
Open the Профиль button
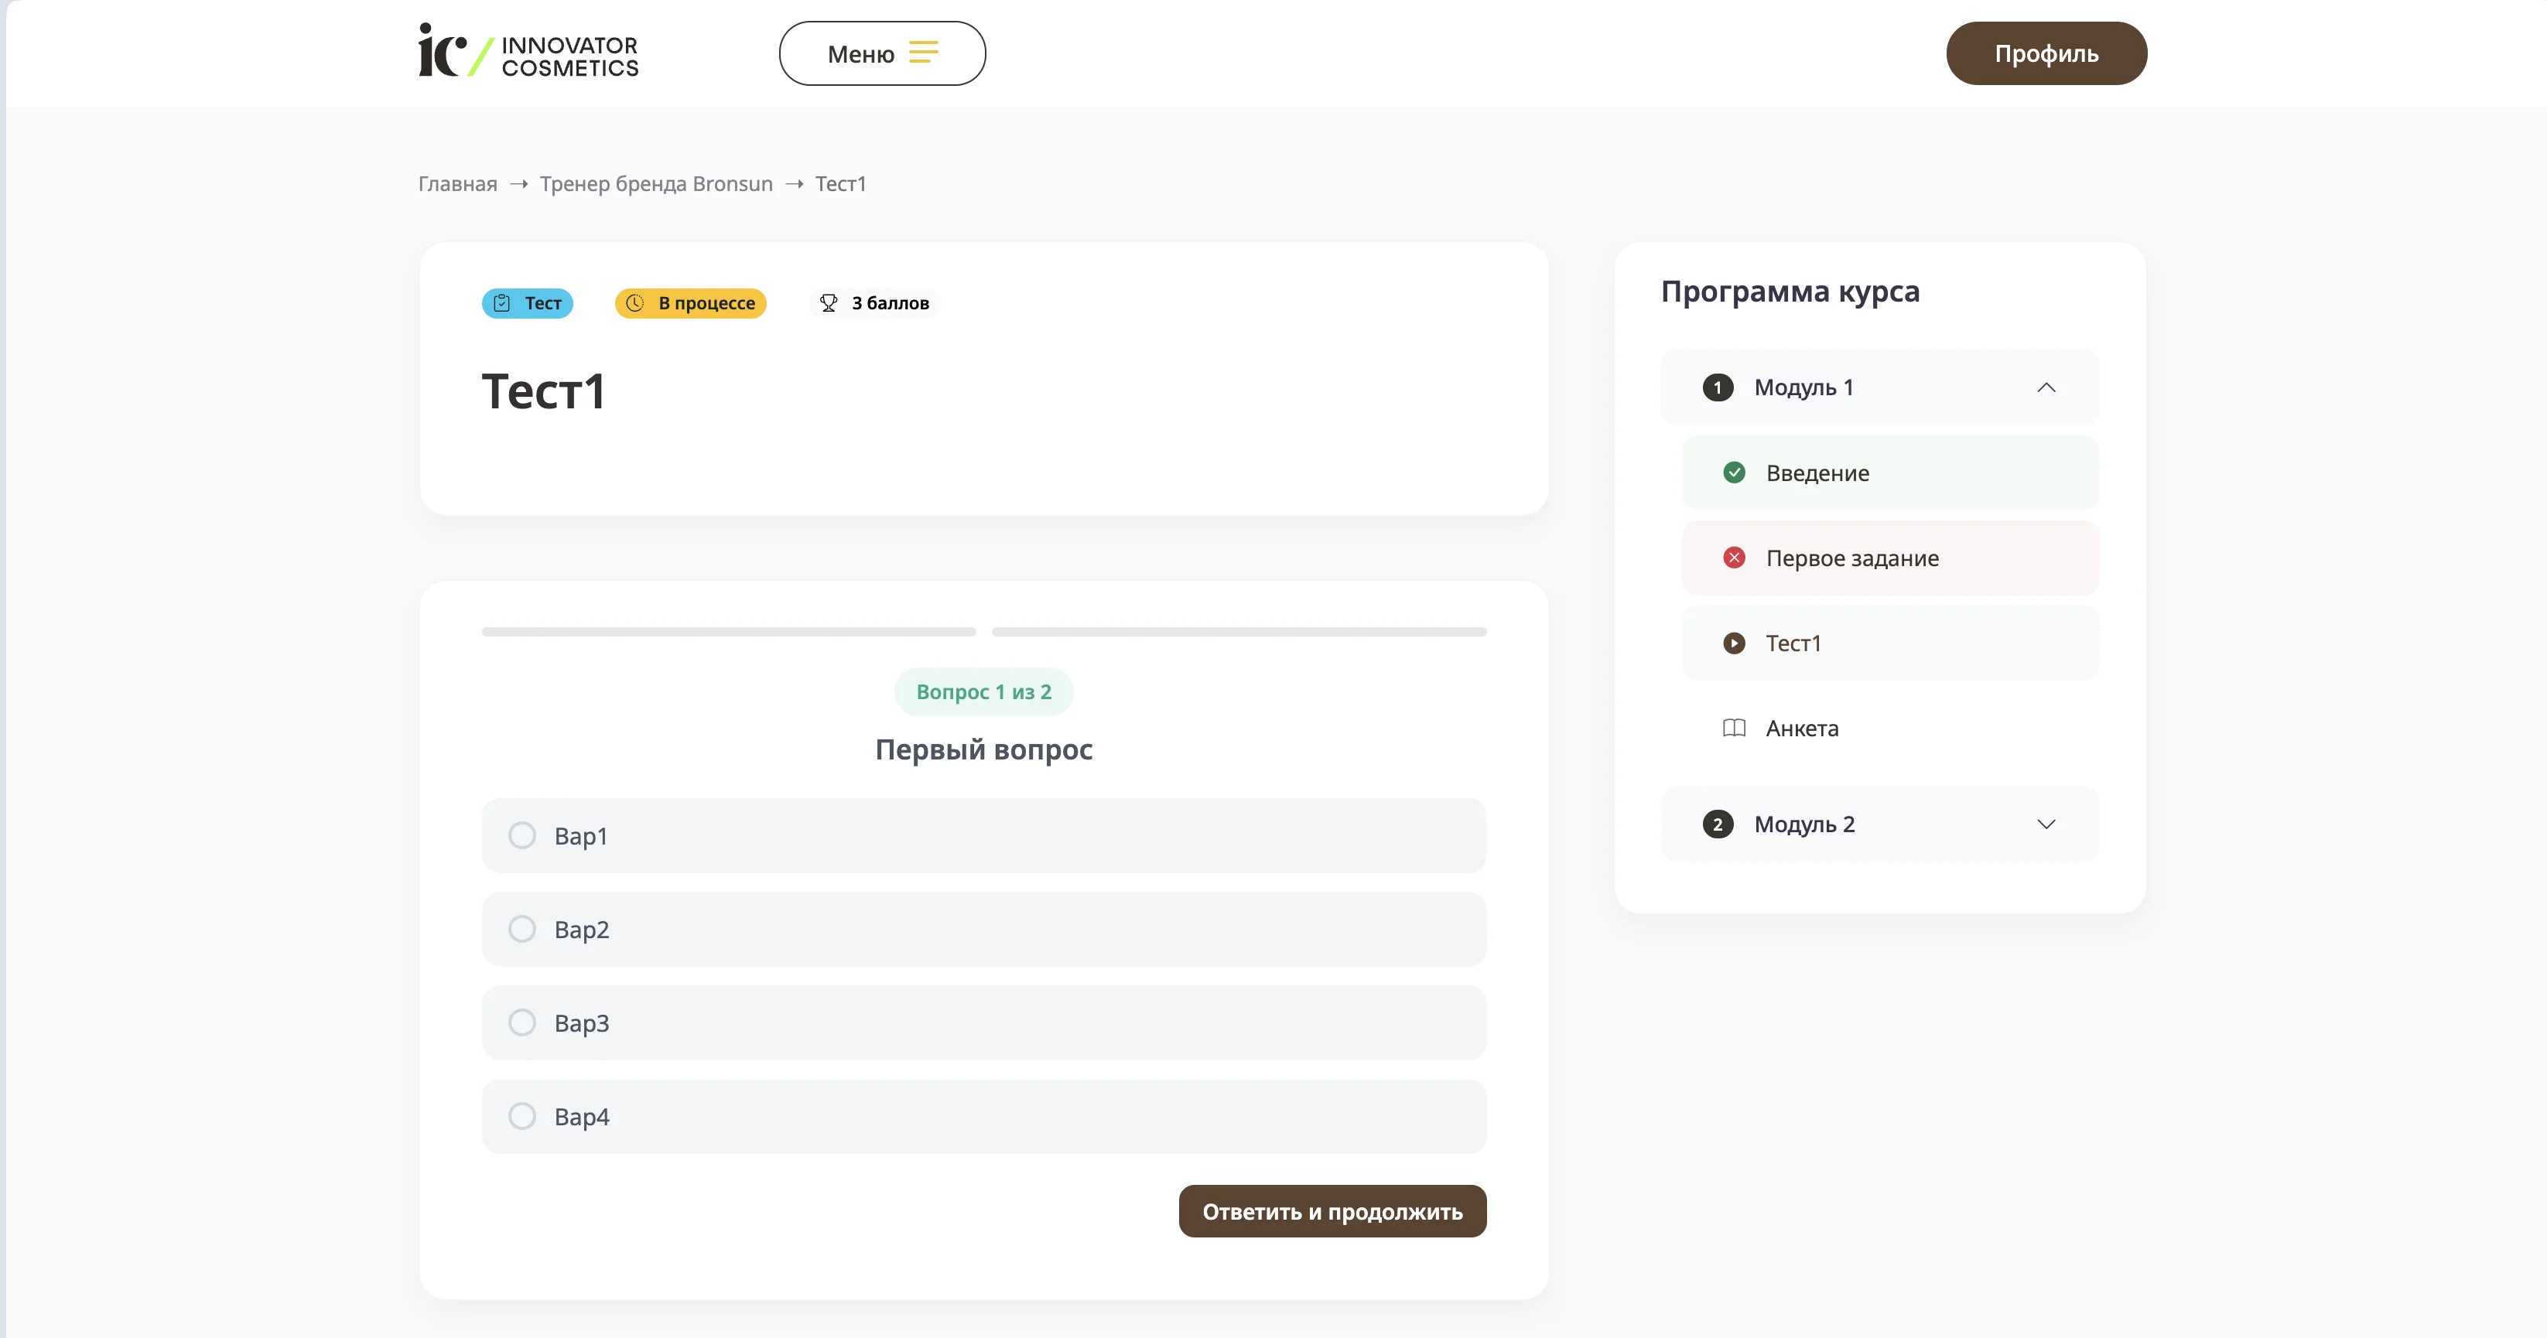pyautogui.click(x=2046, y=53)
